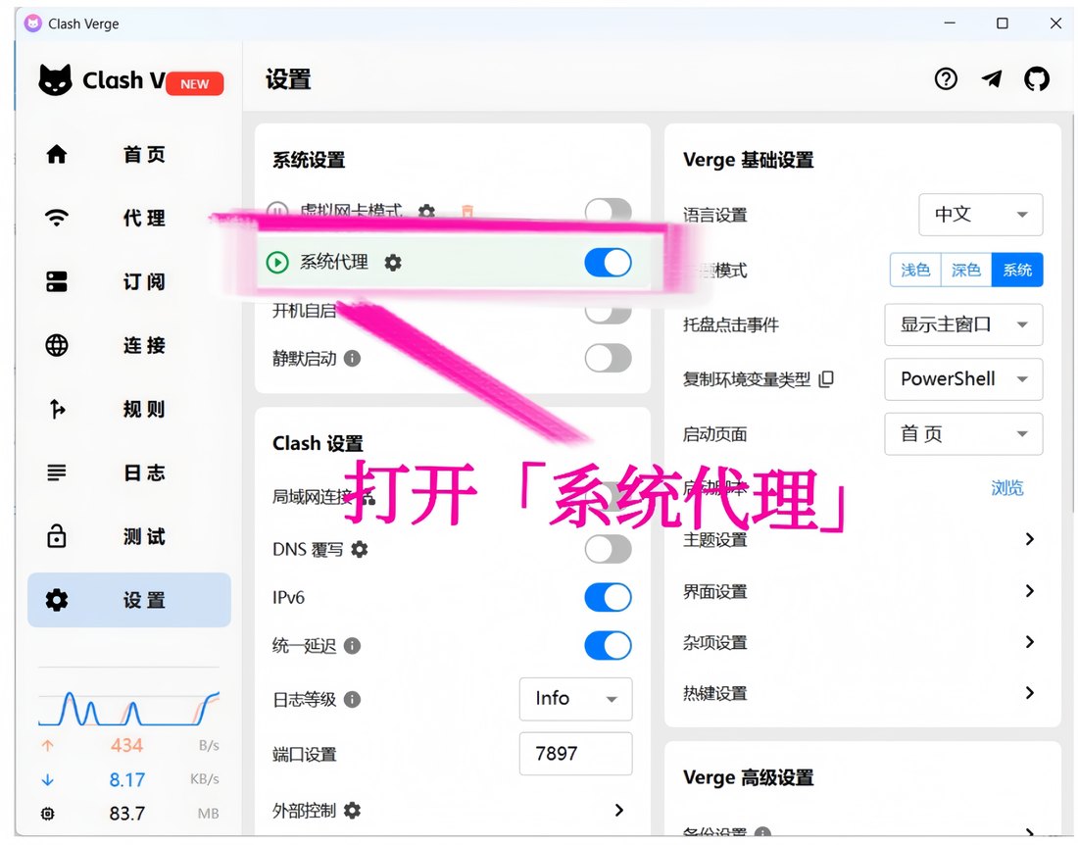Go to the 订阅 page
Screen dimensions: 1078x845
(129, 281)
